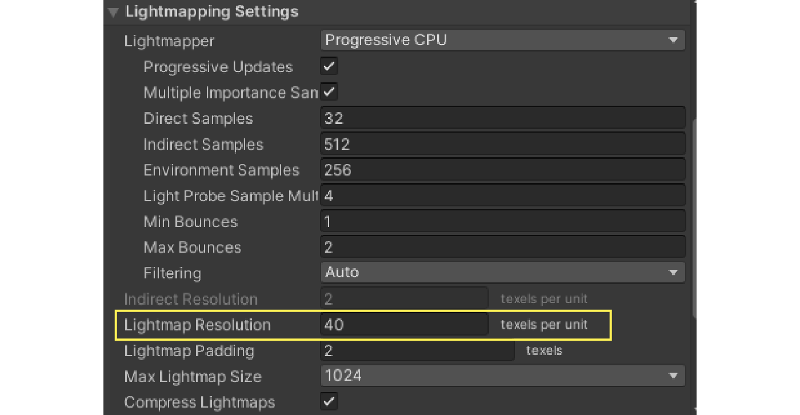Click the Indirect Samples field showing 512
This screenshot has height=415, width=800.
tap(503, 143)
